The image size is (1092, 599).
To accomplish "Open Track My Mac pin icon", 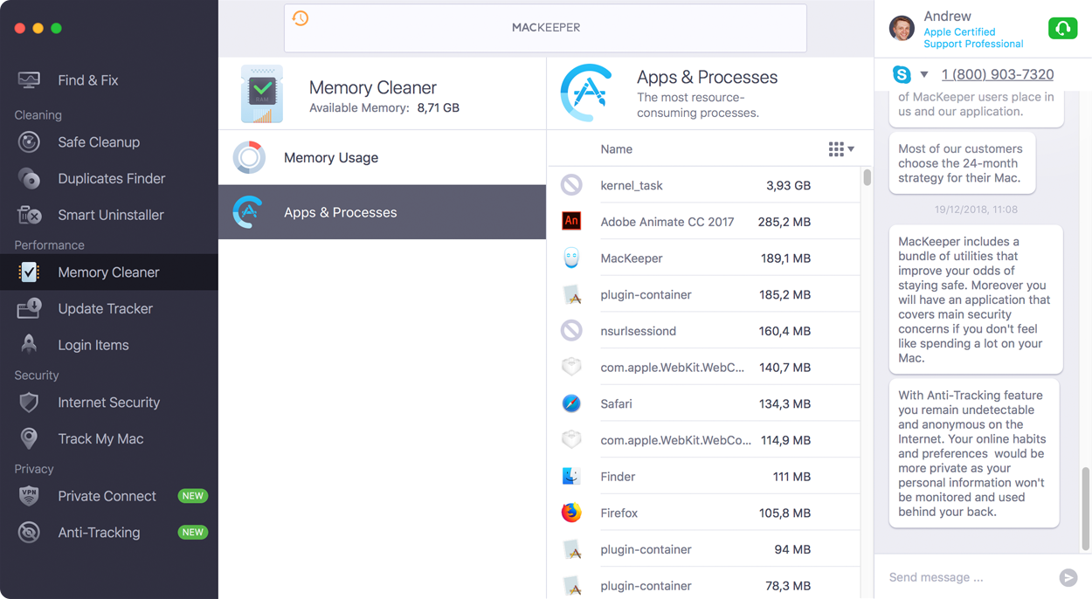I will point(29,439).
